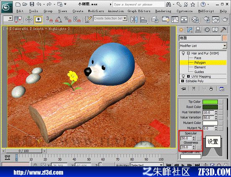Click the Render Setup teapot icon
Screen dimensions: 231x177
pyautogui.click(x=206, y=20)
